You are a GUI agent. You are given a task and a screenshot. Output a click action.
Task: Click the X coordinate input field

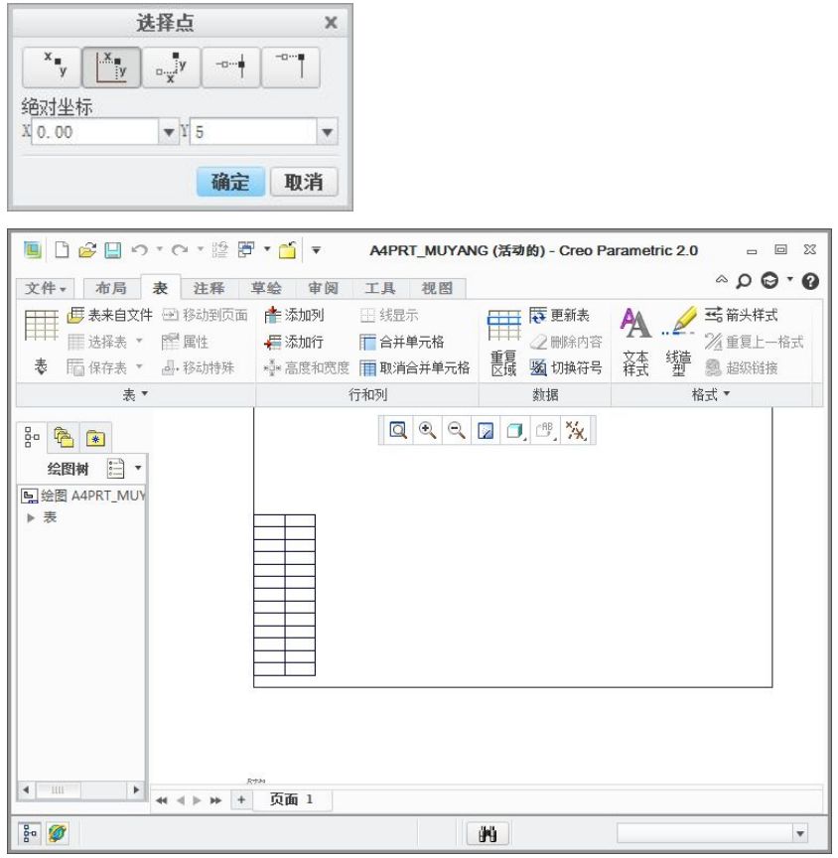(95, 132)
